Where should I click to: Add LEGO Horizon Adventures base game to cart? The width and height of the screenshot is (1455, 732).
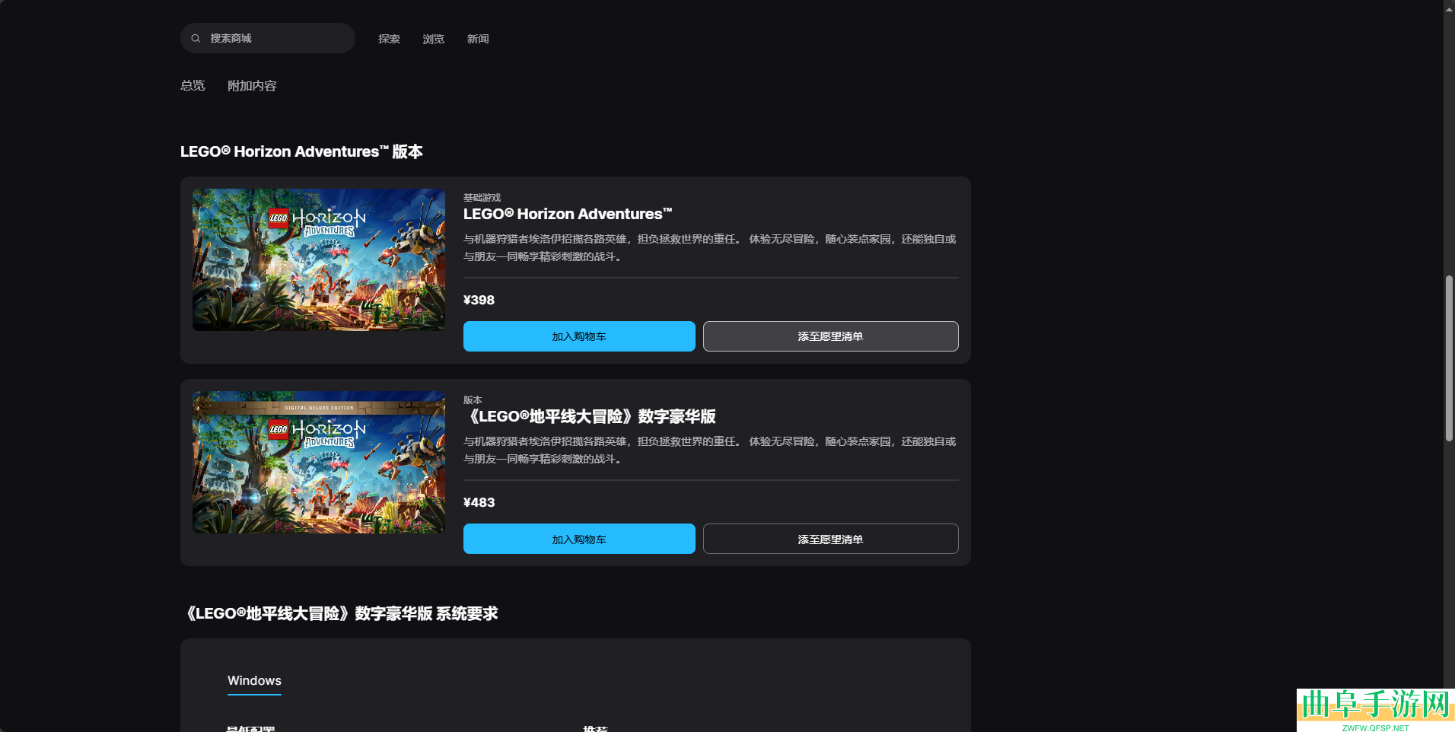click(578, 336)
